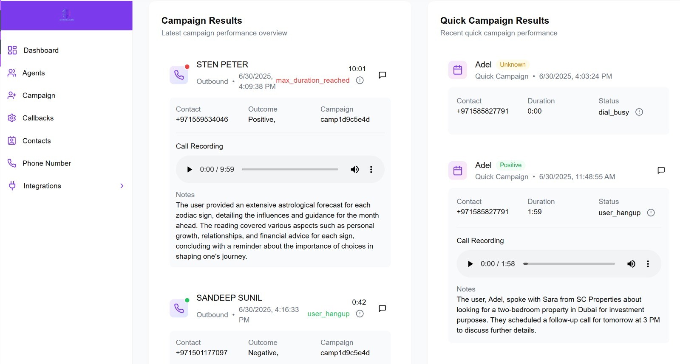This screenshot has width=680, height=364.
Task: Play the 1:58 call recording
Action: pyautogui.click(x=470, y=264)
